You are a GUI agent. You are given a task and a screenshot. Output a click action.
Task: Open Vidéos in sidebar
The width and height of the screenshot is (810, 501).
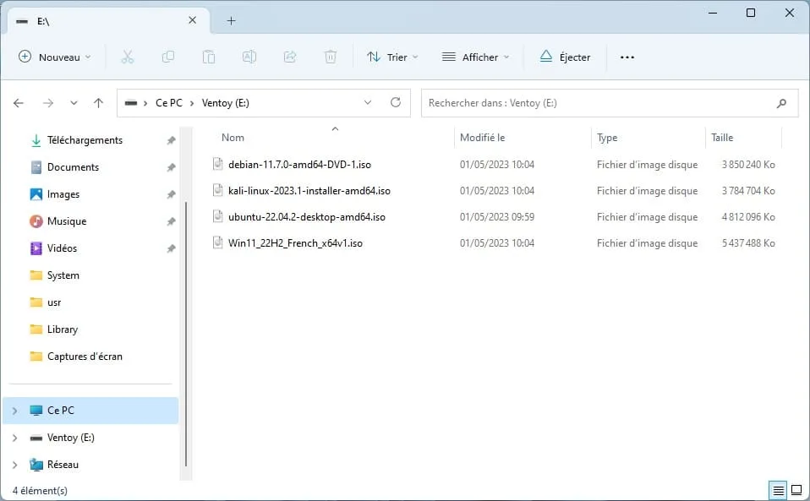[62, 248]
